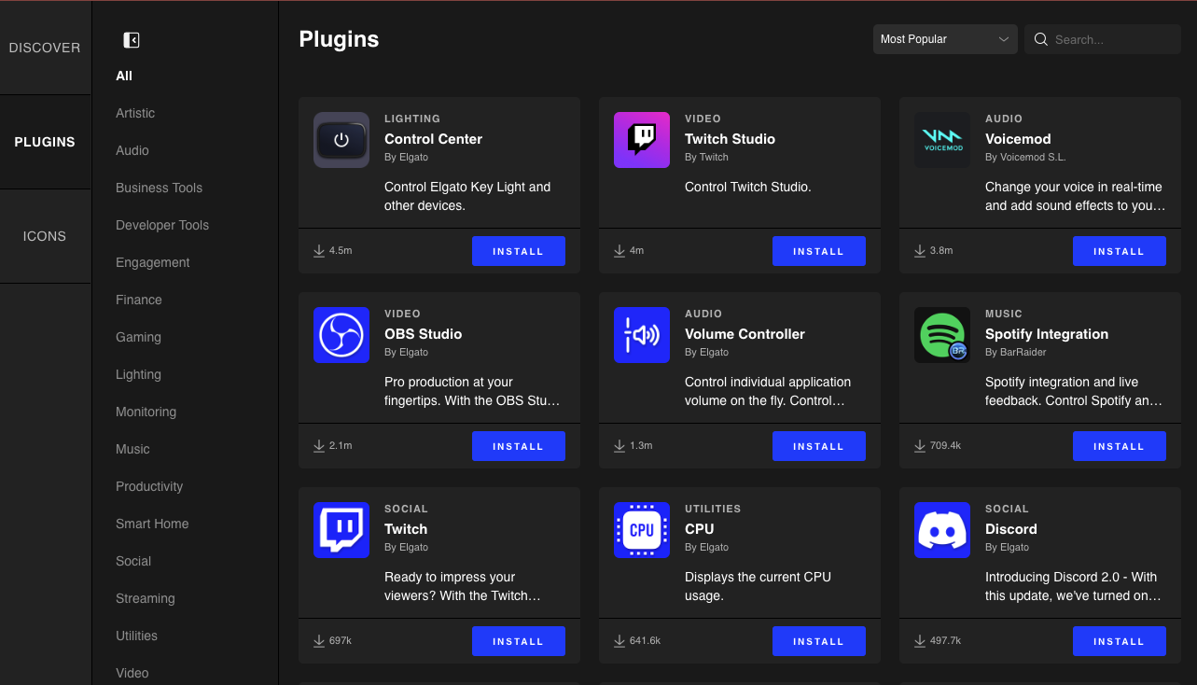This screenshot has width=1197, height=685.
Task: Install the Volume Controller plugin
Action: (819, 446)
